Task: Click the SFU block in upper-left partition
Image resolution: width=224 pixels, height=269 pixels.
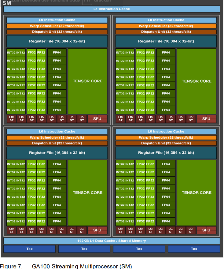Action: 97,119
